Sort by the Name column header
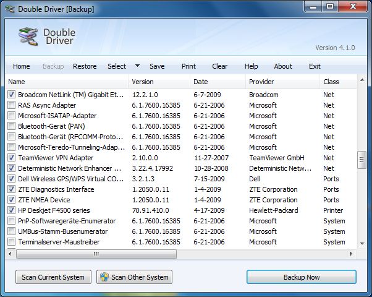 coord(67,82)
